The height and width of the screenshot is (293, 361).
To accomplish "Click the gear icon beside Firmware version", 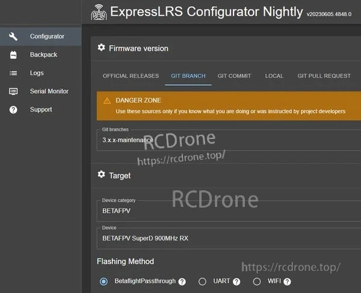I will pos(101,48).
